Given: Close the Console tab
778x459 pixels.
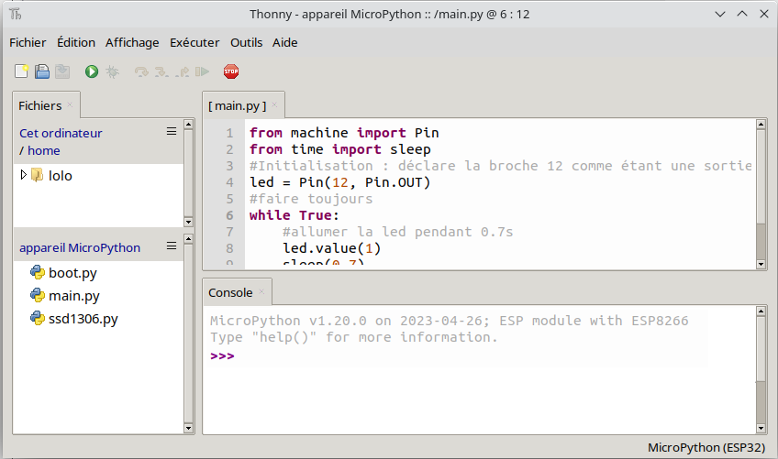Looking at the screenshot, I should click(261, 291).
